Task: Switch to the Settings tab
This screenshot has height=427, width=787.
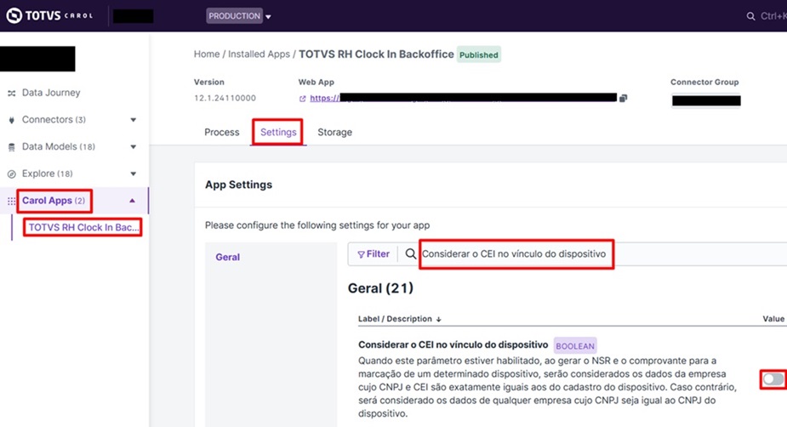Action: pyautogui.click(x=278, y=132)
